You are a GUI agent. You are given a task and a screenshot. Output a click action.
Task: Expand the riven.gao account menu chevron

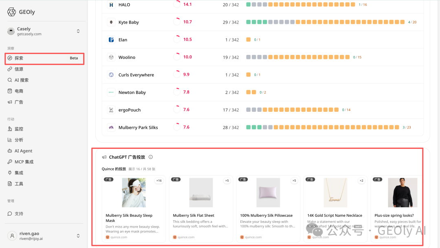[78, 236]
